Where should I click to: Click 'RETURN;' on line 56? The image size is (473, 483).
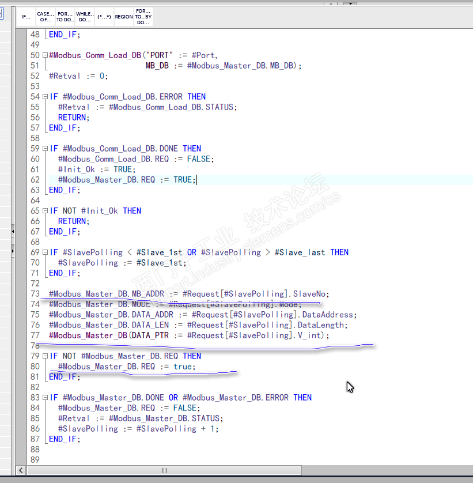pos(74,118)
